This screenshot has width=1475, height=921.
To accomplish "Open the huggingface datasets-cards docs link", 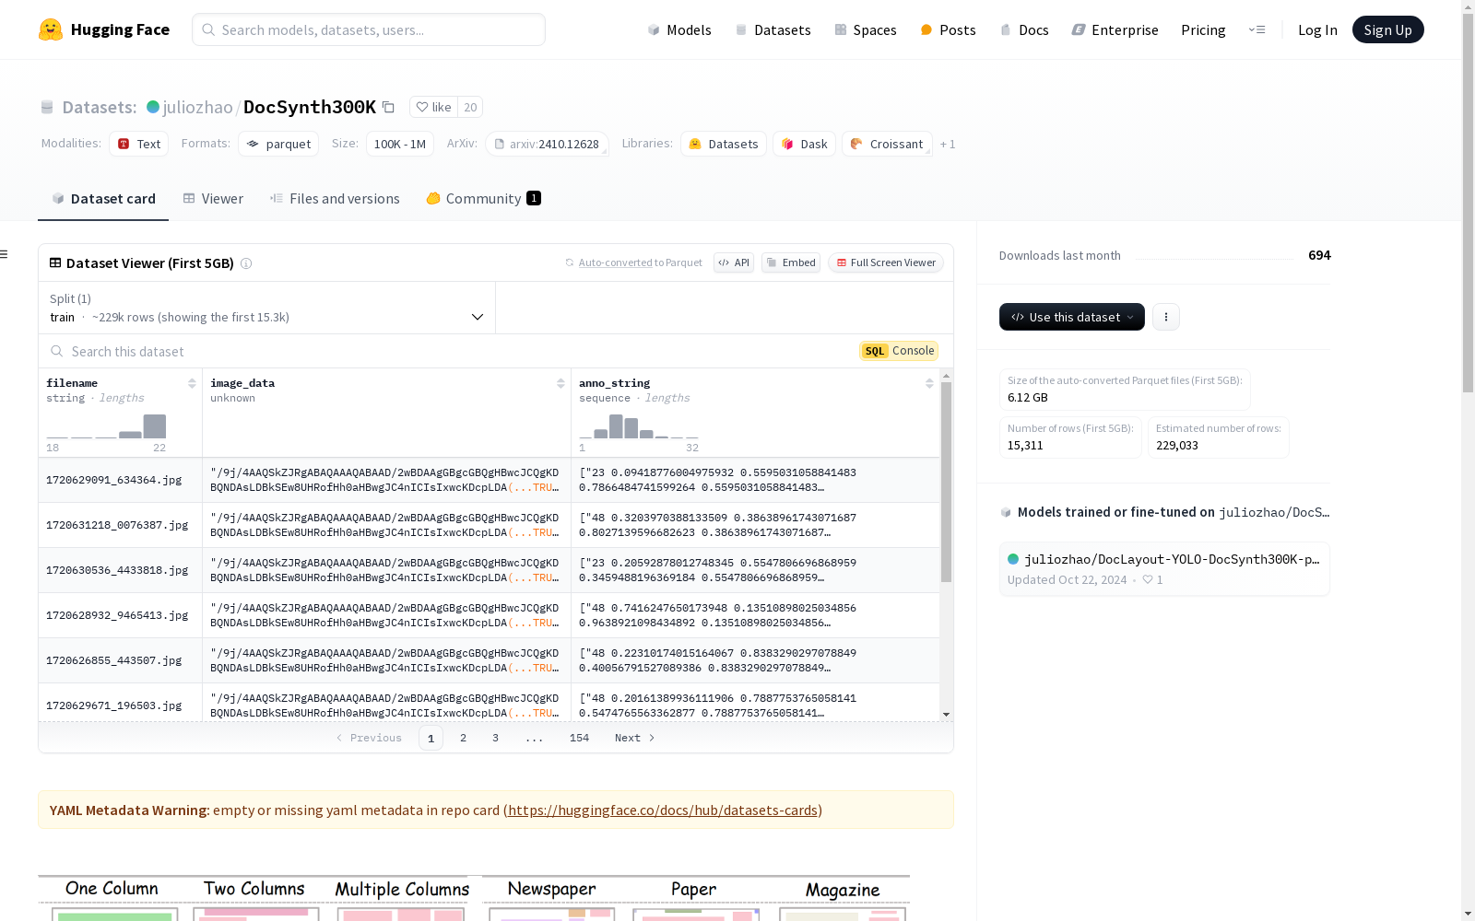I will (663, 810).
